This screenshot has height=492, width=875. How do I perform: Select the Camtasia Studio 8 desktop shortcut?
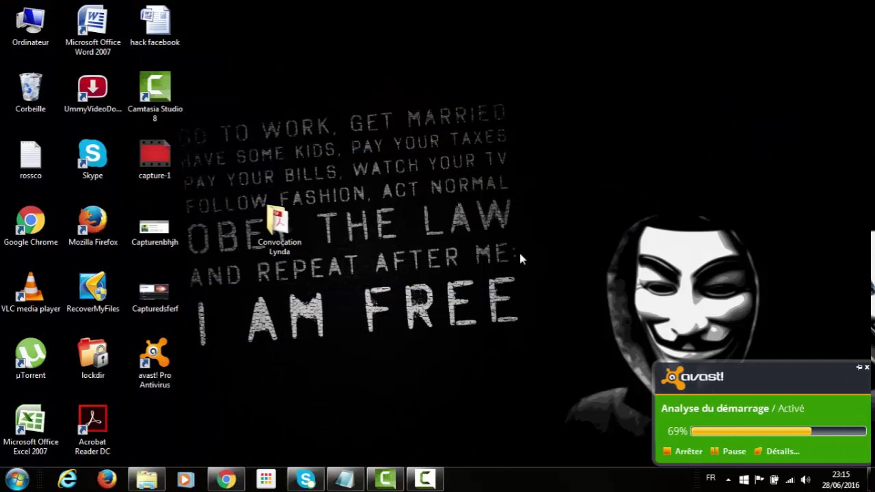155,97
